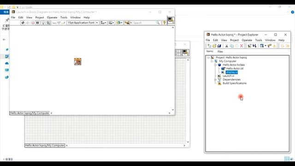295x166 pixels.
Task: Open the Tools menu in block diagram window
Action: pyautogui.click(x=64, y=18)
